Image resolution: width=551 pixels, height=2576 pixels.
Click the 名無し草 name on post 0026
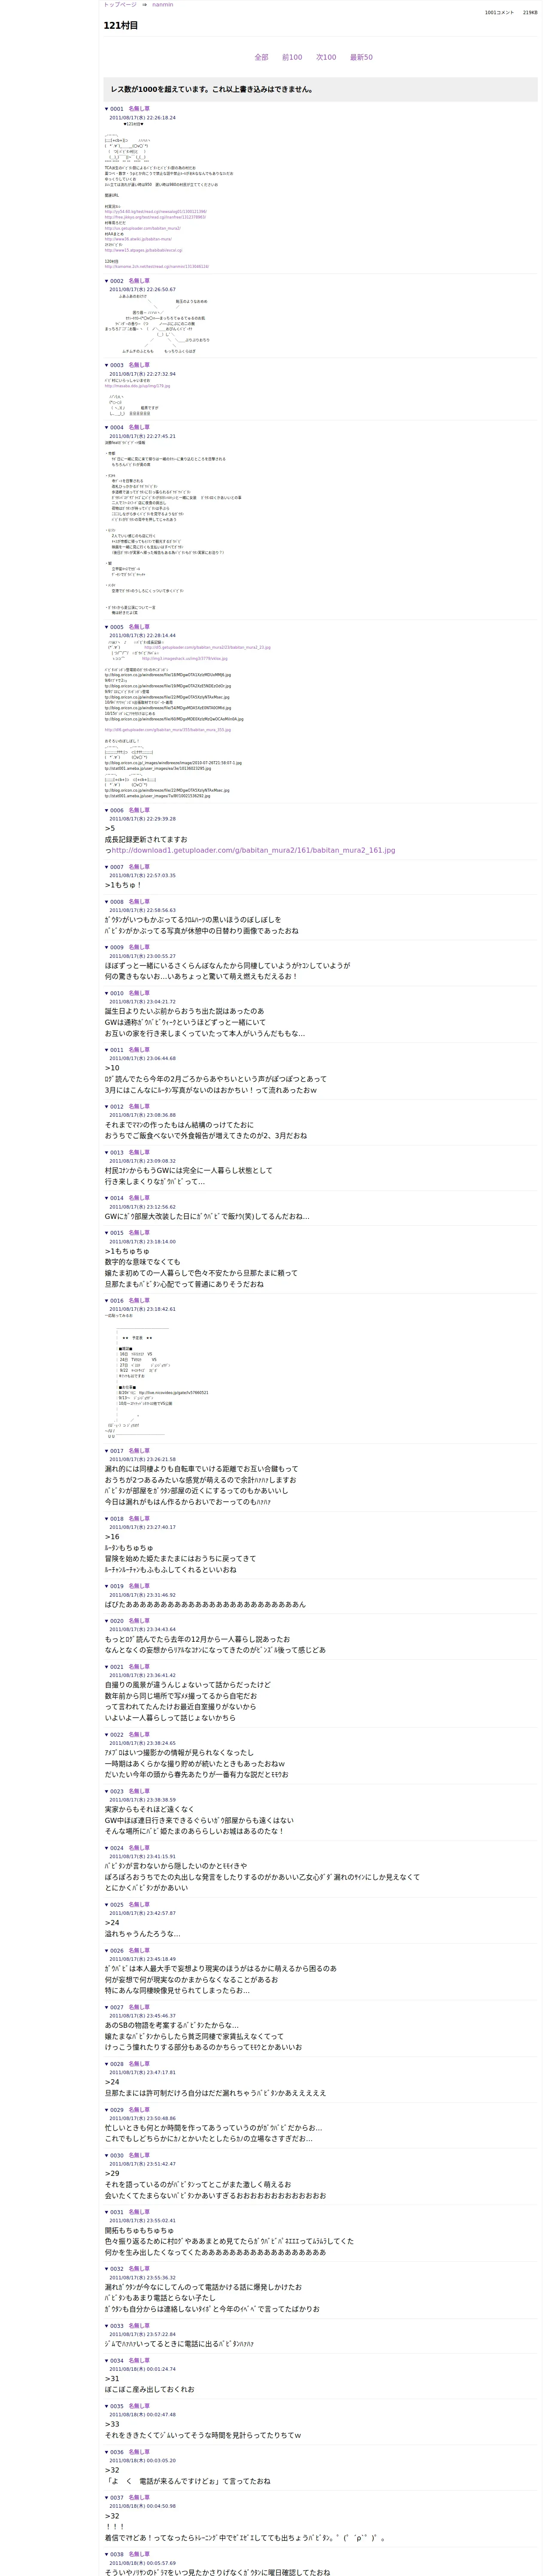(139, 1950)
